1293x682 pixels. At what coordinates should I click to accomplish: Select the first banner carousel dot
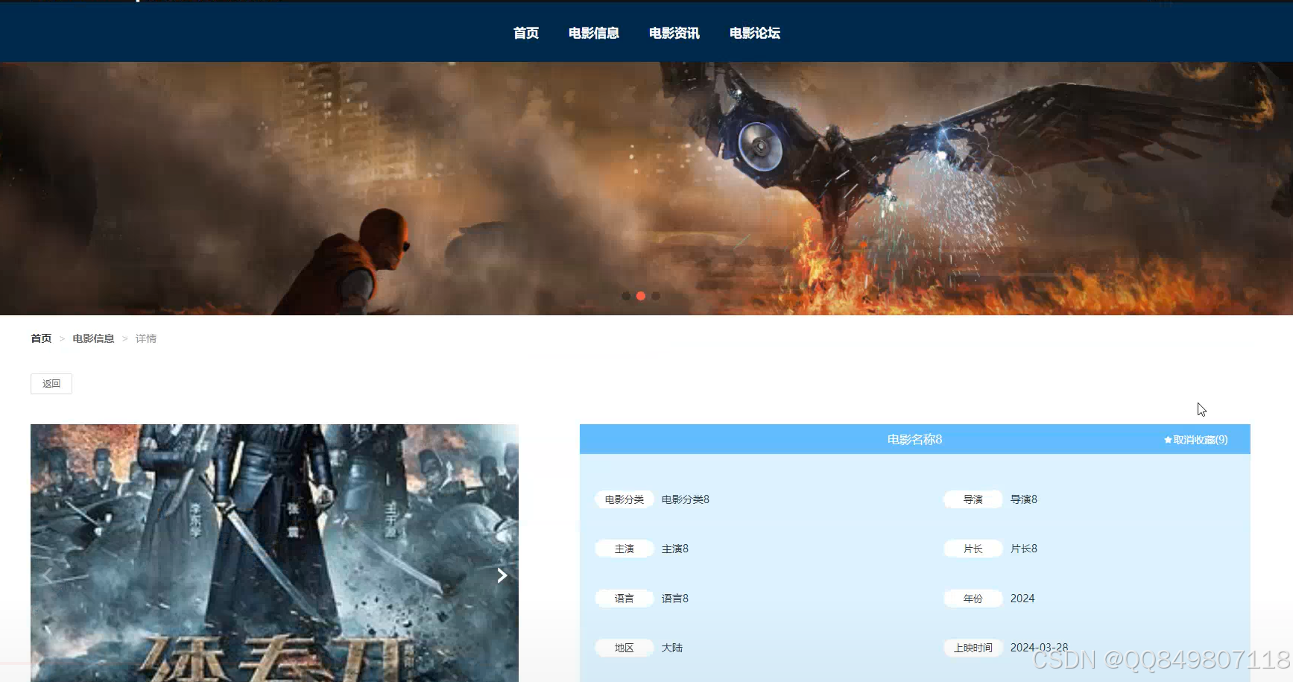(x=626, y=296)
